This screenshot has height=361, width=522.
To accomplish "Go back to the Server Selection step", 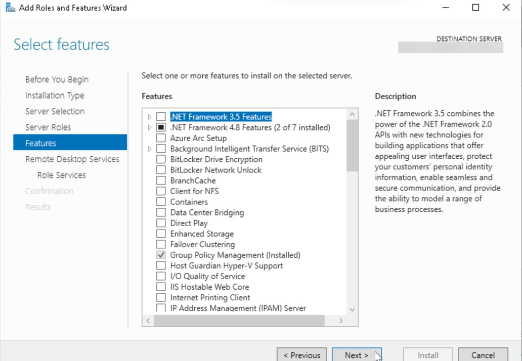I will click(x=54, y=111).
